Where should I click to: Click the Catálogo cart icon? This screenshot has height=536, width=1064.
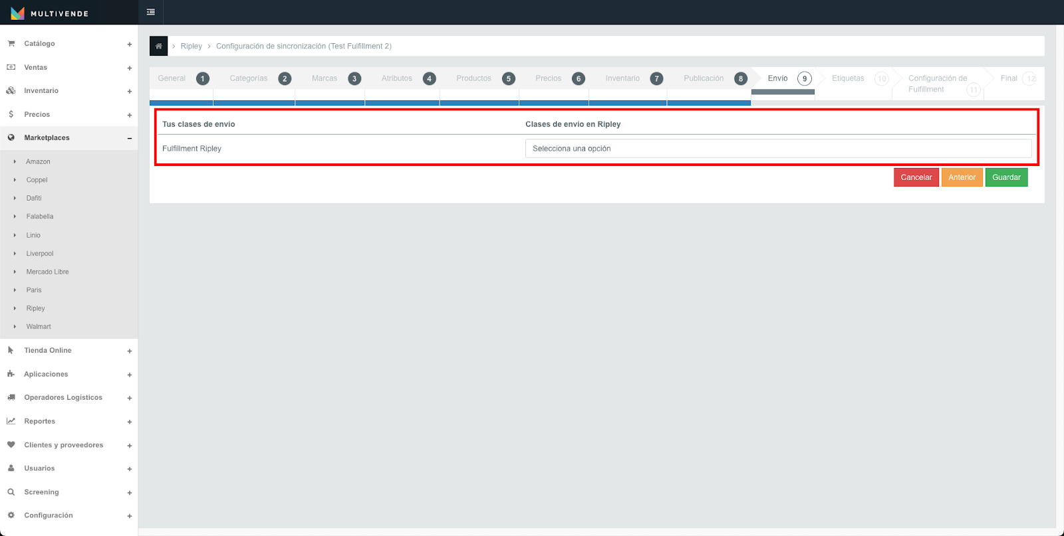click(11, 43)
